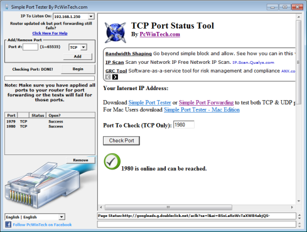Viewport: 307px width, 232px height.
Task: Open the IP To Listen On dropdown
Action: point(91,16)
